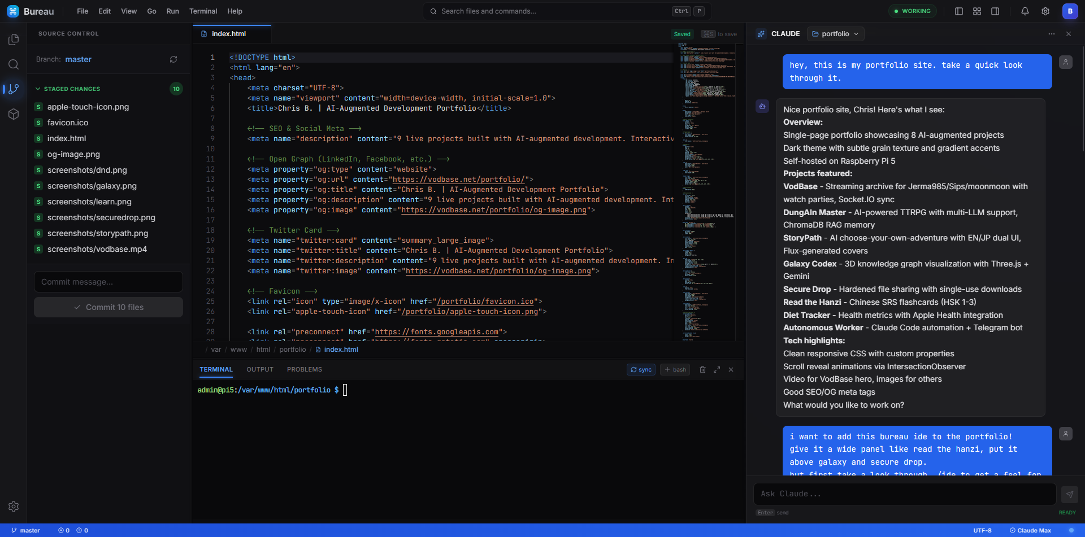Click the B avatar at top right
The image size is (1085, 537).
click(x=1069, y=11)
